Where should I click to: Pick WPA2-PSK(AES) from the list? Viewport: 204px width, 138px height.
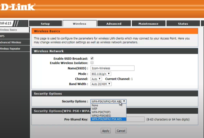[101, 116]
